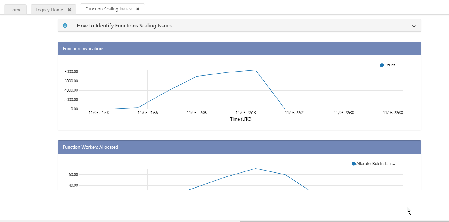Switch to the Home tab
The height and width of the screenshot is (222, 449).
coord(15,9)
